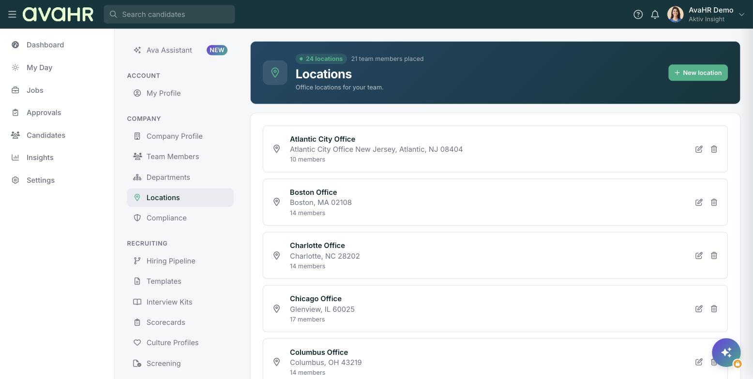Click the Boston Office pin icon

[x=276, y=202]
